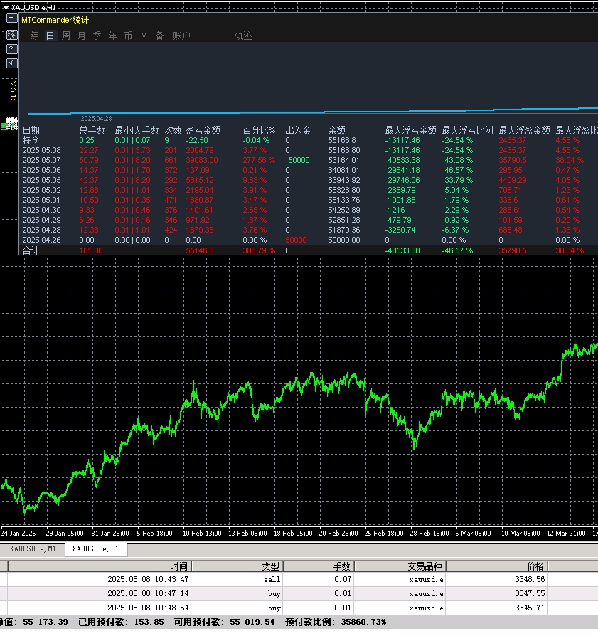
Task: Click the 轨迹 trajectory button
Action: [x=243, y=36]
